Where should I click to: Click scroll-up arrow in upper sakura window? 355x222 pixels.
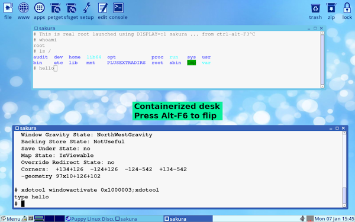[x=322, y=33]
